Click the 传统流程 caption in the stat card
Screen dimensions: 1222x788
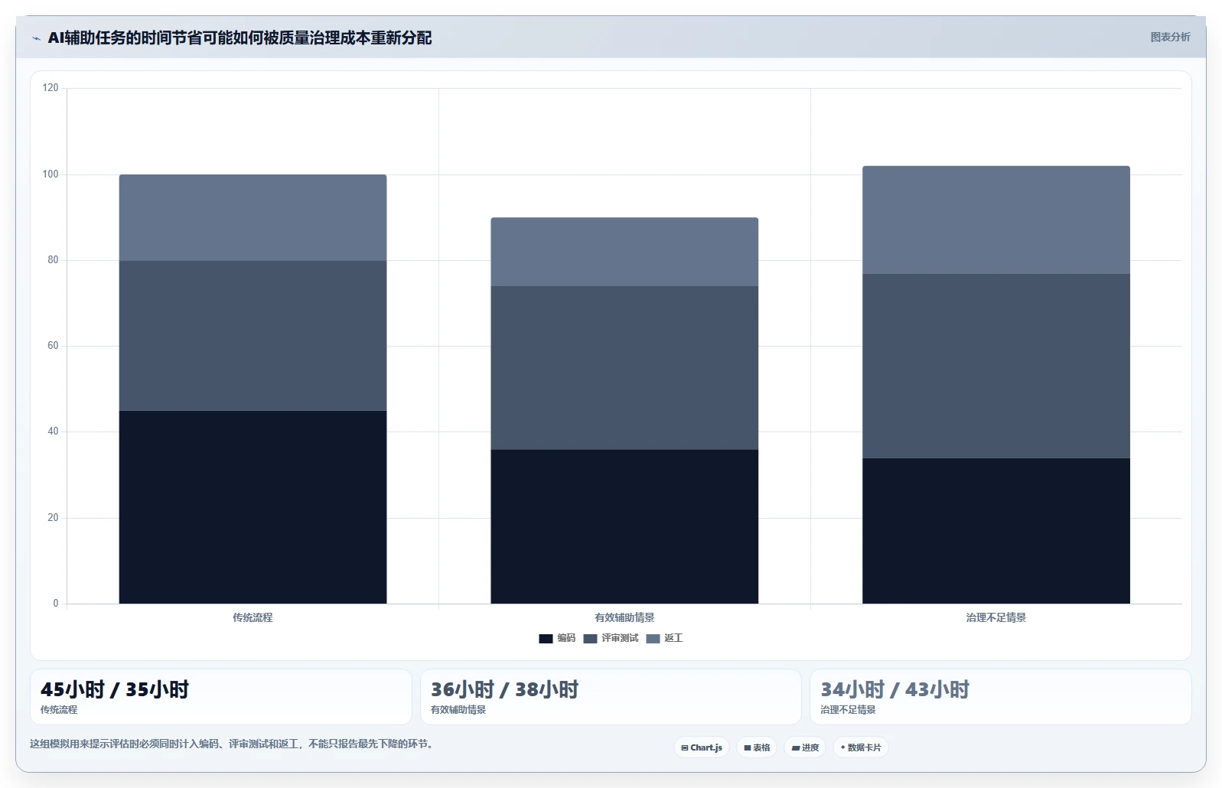[59, 710]
